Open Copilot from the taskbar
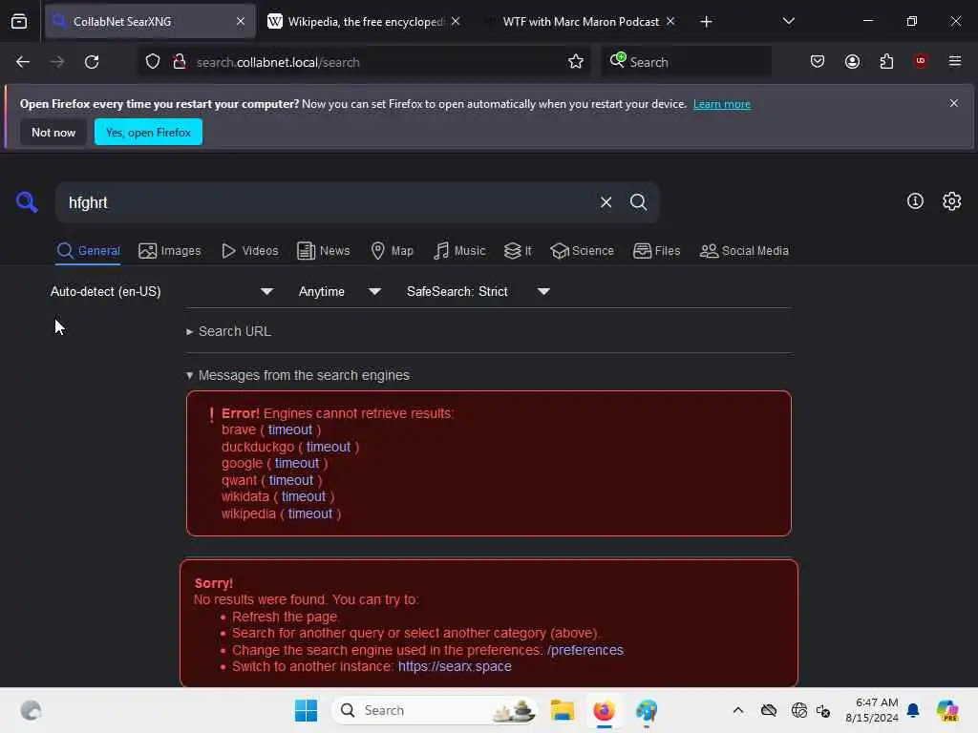 (x=948, y=710)
